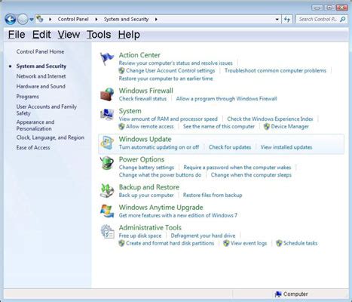Click Change when the computer sleeps
The height and width of the screenshot is (302, 352).
(x=251, y=175)
